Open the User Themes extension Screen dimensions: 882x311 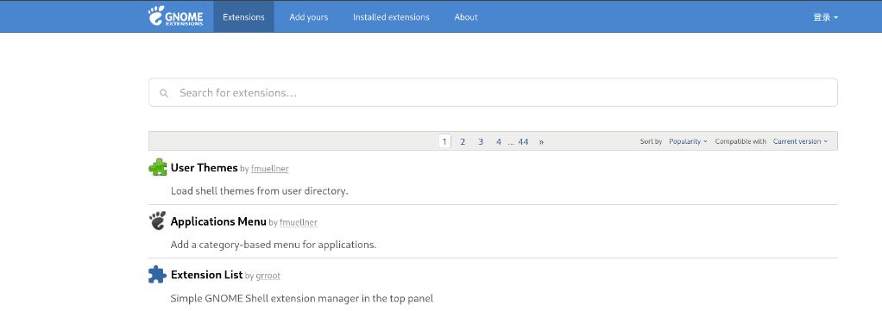[205, 167]
